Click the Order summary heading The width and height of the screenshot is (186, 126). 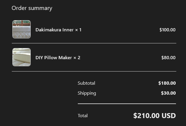(x=32, y=8)
